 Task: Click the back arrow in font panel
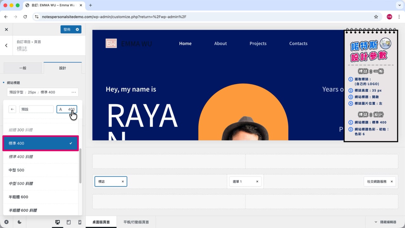(x=12, y=109)
